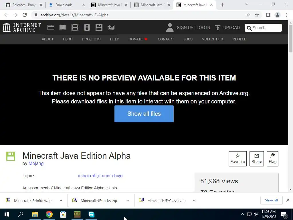This screenshot has height=220, width=293.
Task: Open the Images icon in Archive nav
Action: pyautogui.click(x=111, y=27)
